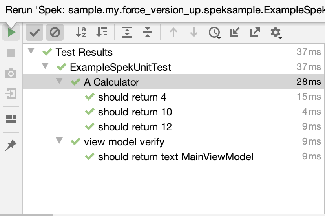Select the should return 10 test
Viewport: 325px width, 216px height.
click(x=173, y=112)
